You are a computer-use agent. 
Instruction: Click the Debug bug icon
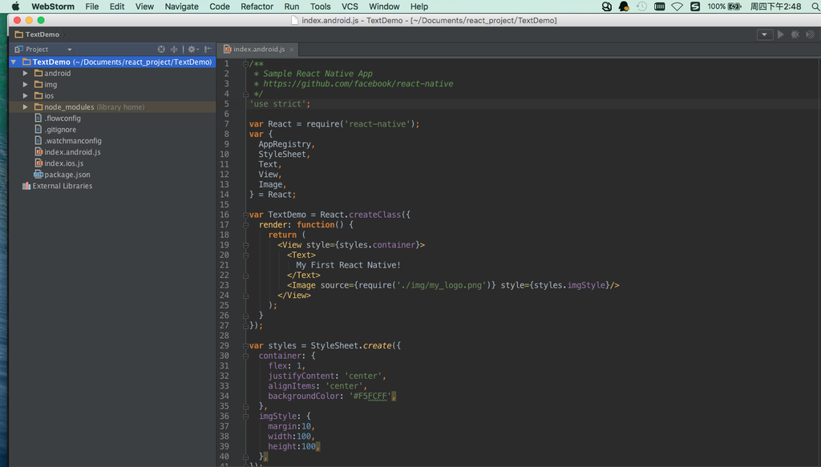pos(795,34)
